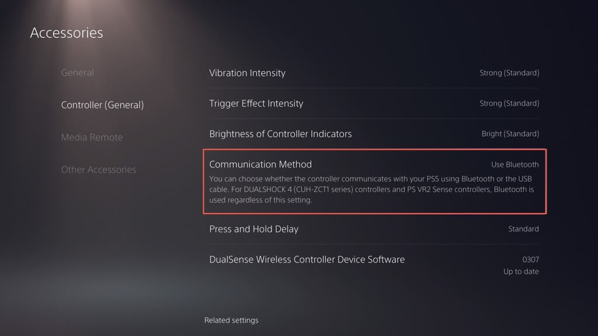This screenshot has height=336, width=598.
Task: Change the Use Bluetooth value
Action: click(514, 164)
